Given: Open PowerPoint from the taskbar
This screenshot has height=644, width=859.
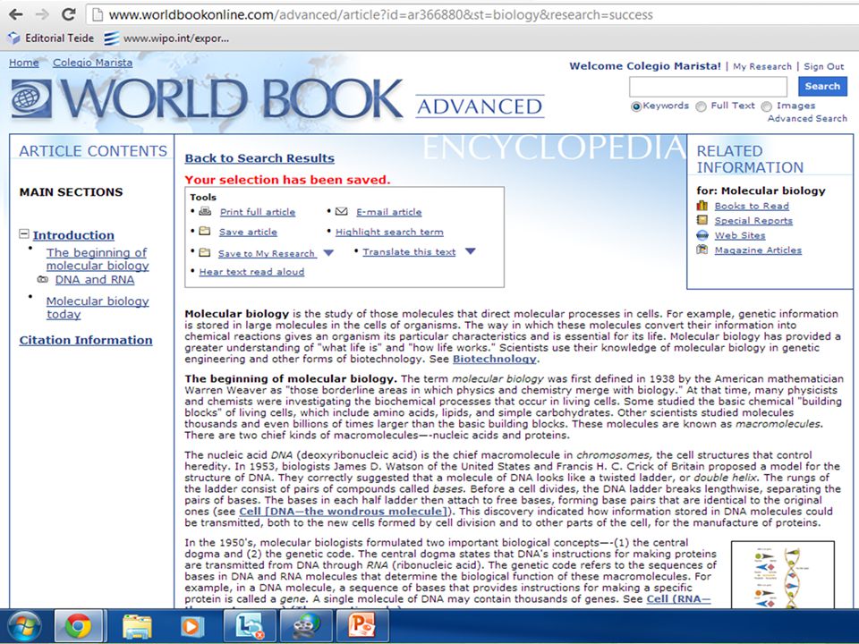Looking at the screenshot, I should (362, 626).
